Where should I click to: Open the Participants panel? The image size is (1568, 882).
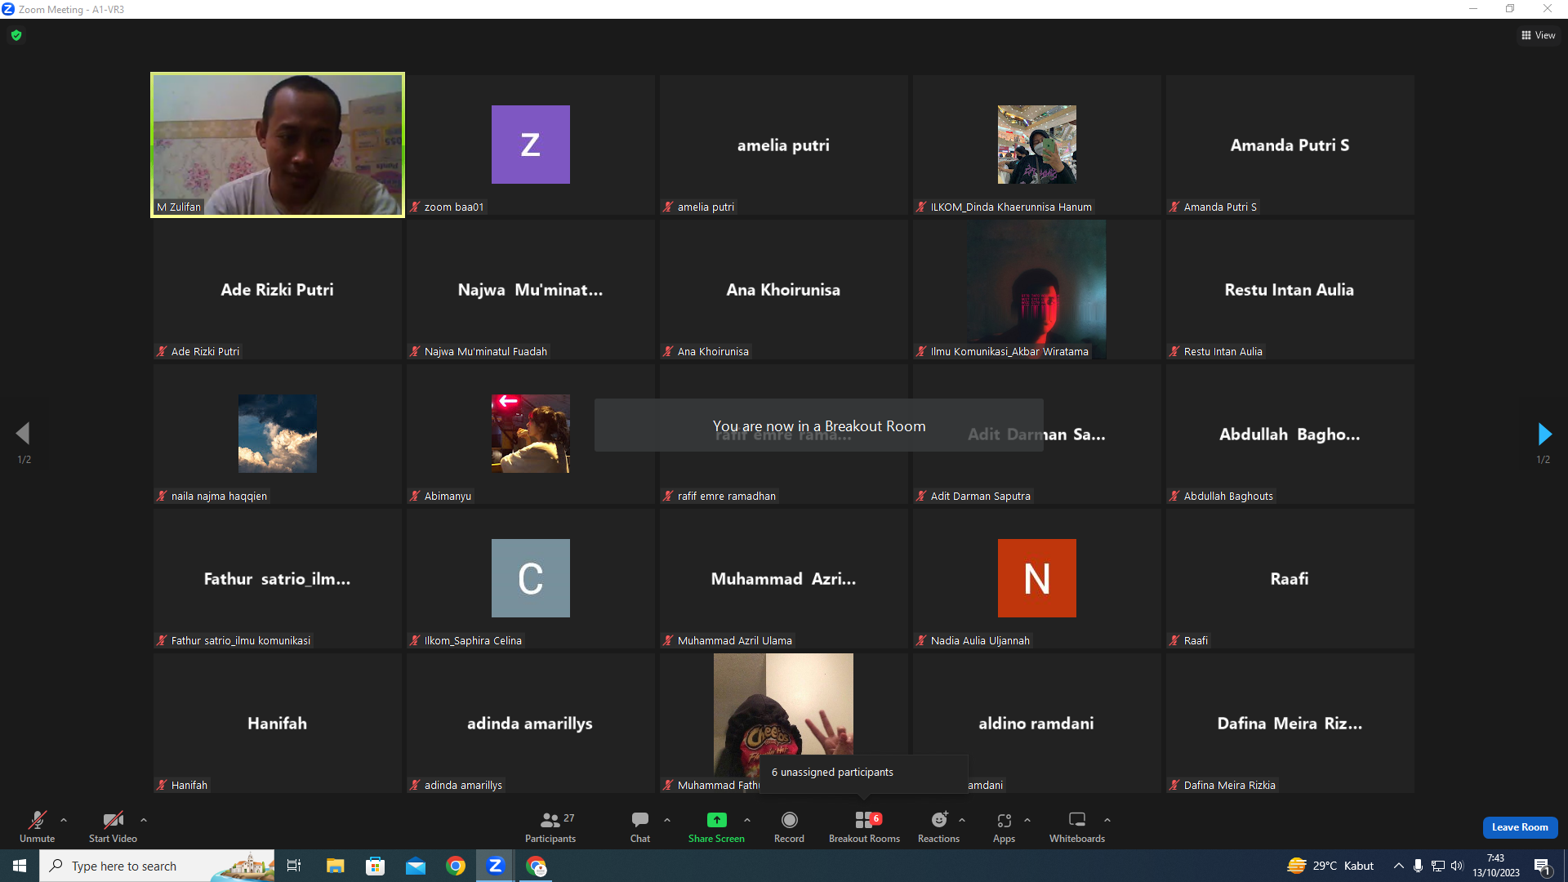(550, 826)
